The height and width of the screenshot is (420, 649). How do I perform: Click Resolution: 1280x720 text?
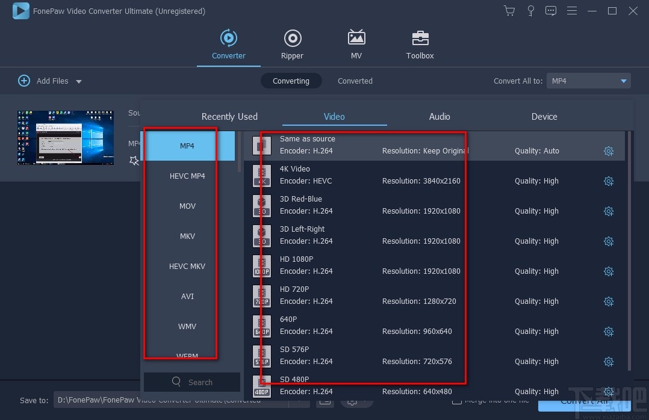click(419, 301)
